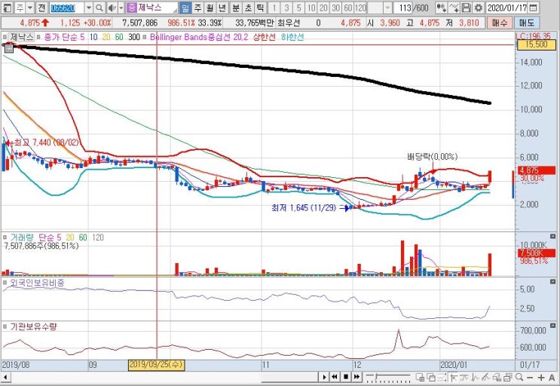The image size is (560, 386).
Task: Fast-forward the chart replay
Action: click(357, 377)
